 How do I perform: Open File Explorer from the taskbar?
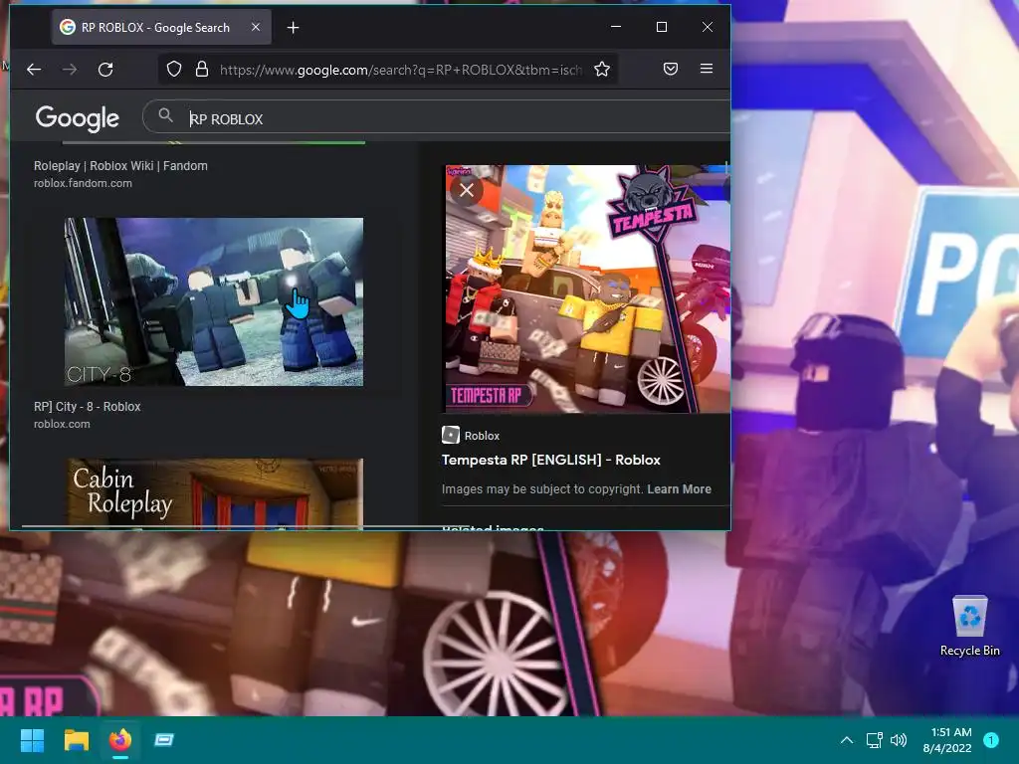[x=76, y=740]
